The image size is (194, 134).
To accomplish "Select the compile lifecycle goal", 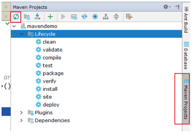I will coord(52,58).
